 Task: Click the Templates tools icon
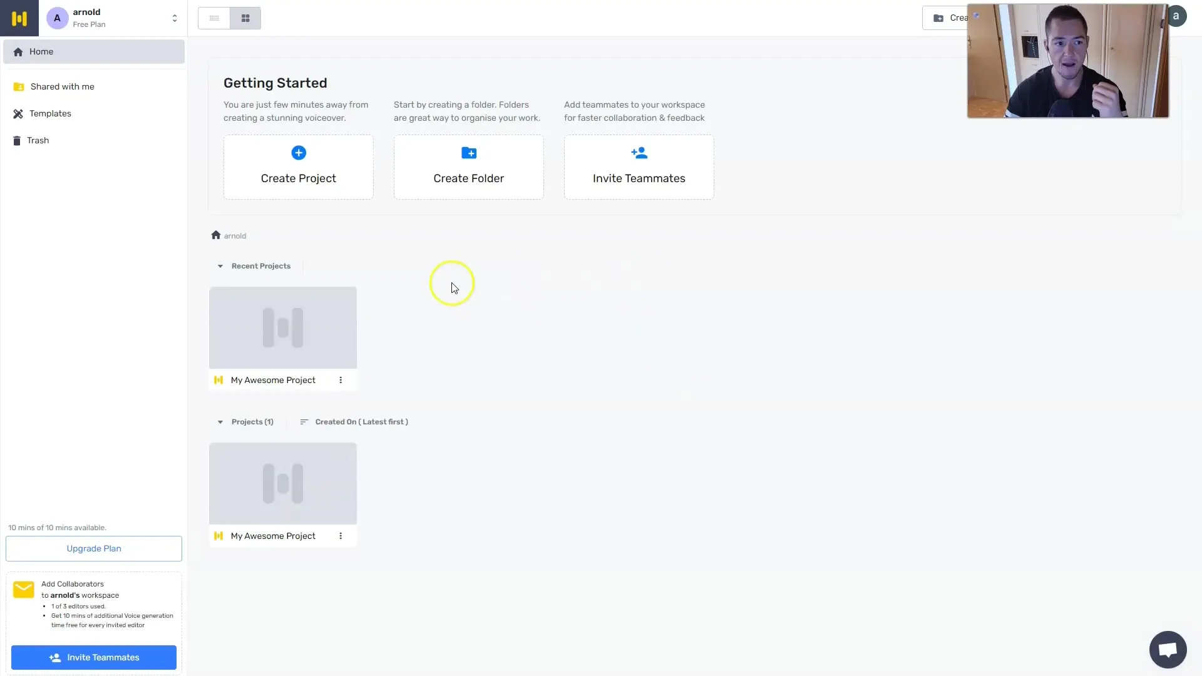coord(18,114)
